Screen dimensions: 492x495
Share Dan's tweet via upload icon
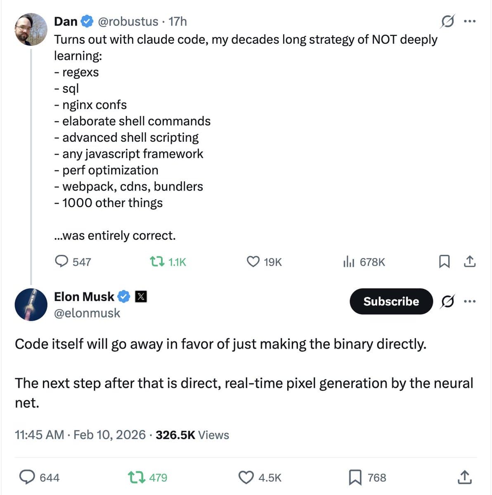(x=470, y=262)
